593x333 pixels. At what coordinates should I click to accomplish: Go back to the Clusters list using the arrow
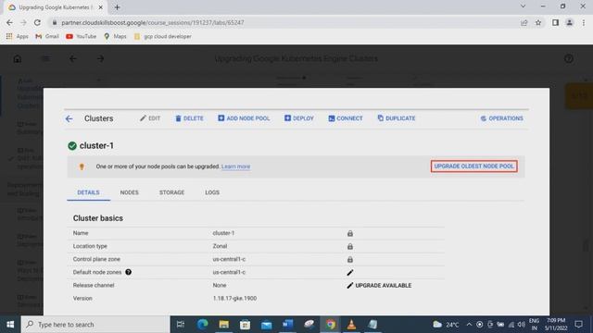69,118
